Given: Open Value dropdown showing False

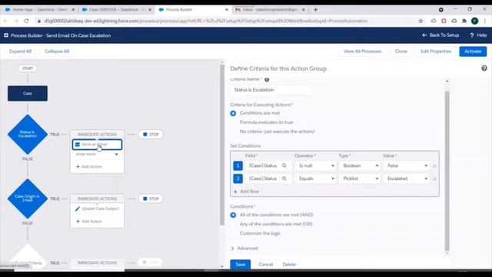Looking at the screenshot, I should pyautogui.click(x=407, y=165).
